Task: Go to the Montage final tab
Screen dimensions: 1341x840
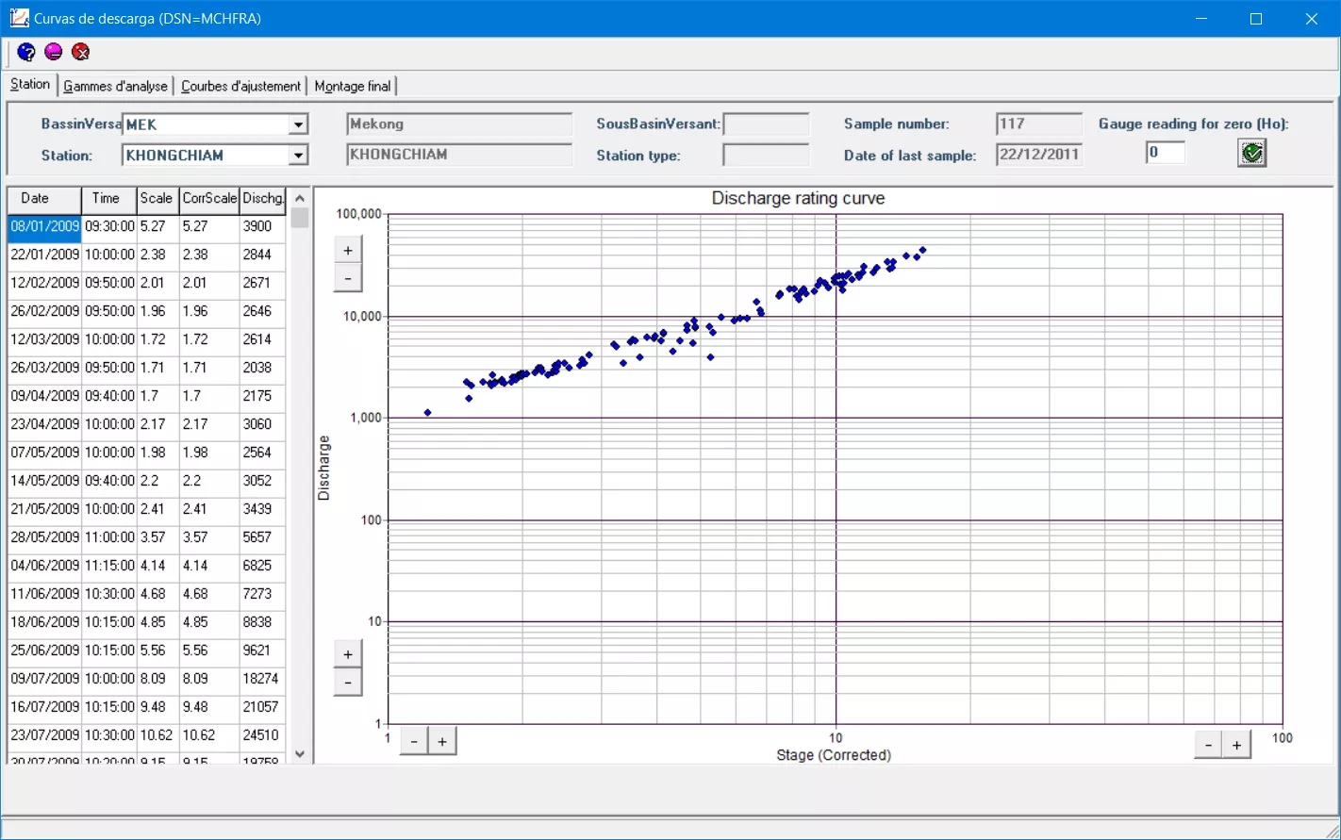Action: point(352,86)
